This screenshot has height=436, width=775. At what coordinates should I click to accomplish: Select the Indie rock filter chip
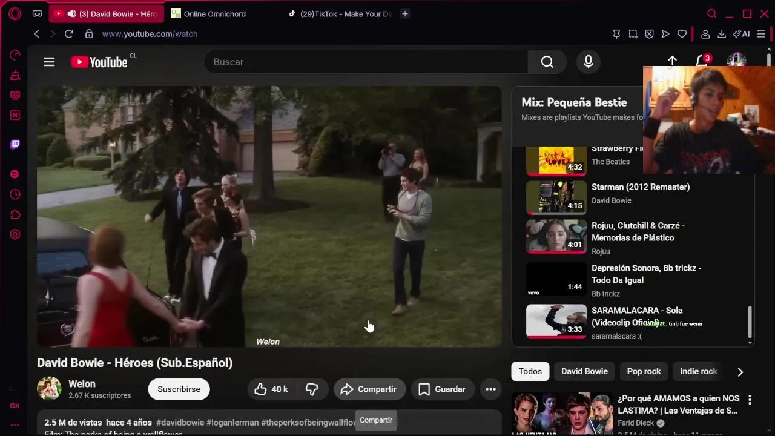point(698,371)
